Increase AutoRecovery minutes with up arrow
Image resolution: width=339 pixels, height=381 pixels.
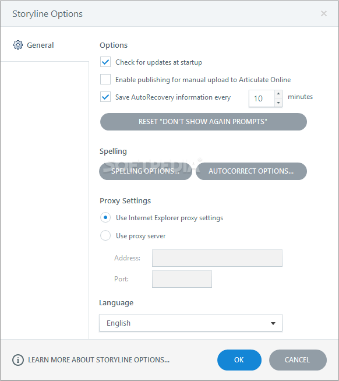coord(278,94)
